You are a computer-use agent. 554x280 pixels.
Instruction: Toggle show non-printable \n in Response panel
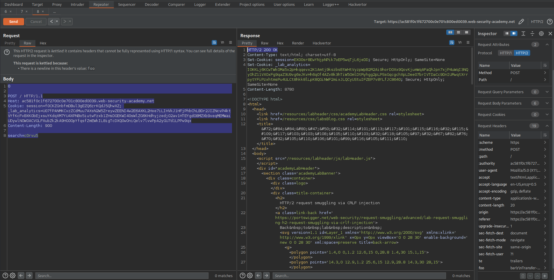click(460, 42)
